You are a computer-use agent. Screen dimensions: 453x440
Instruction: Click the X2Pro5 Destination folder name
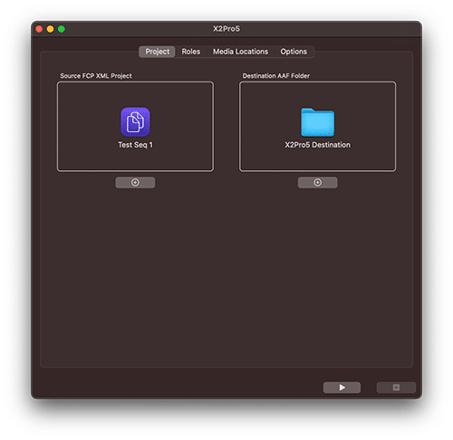click(317, 145)
